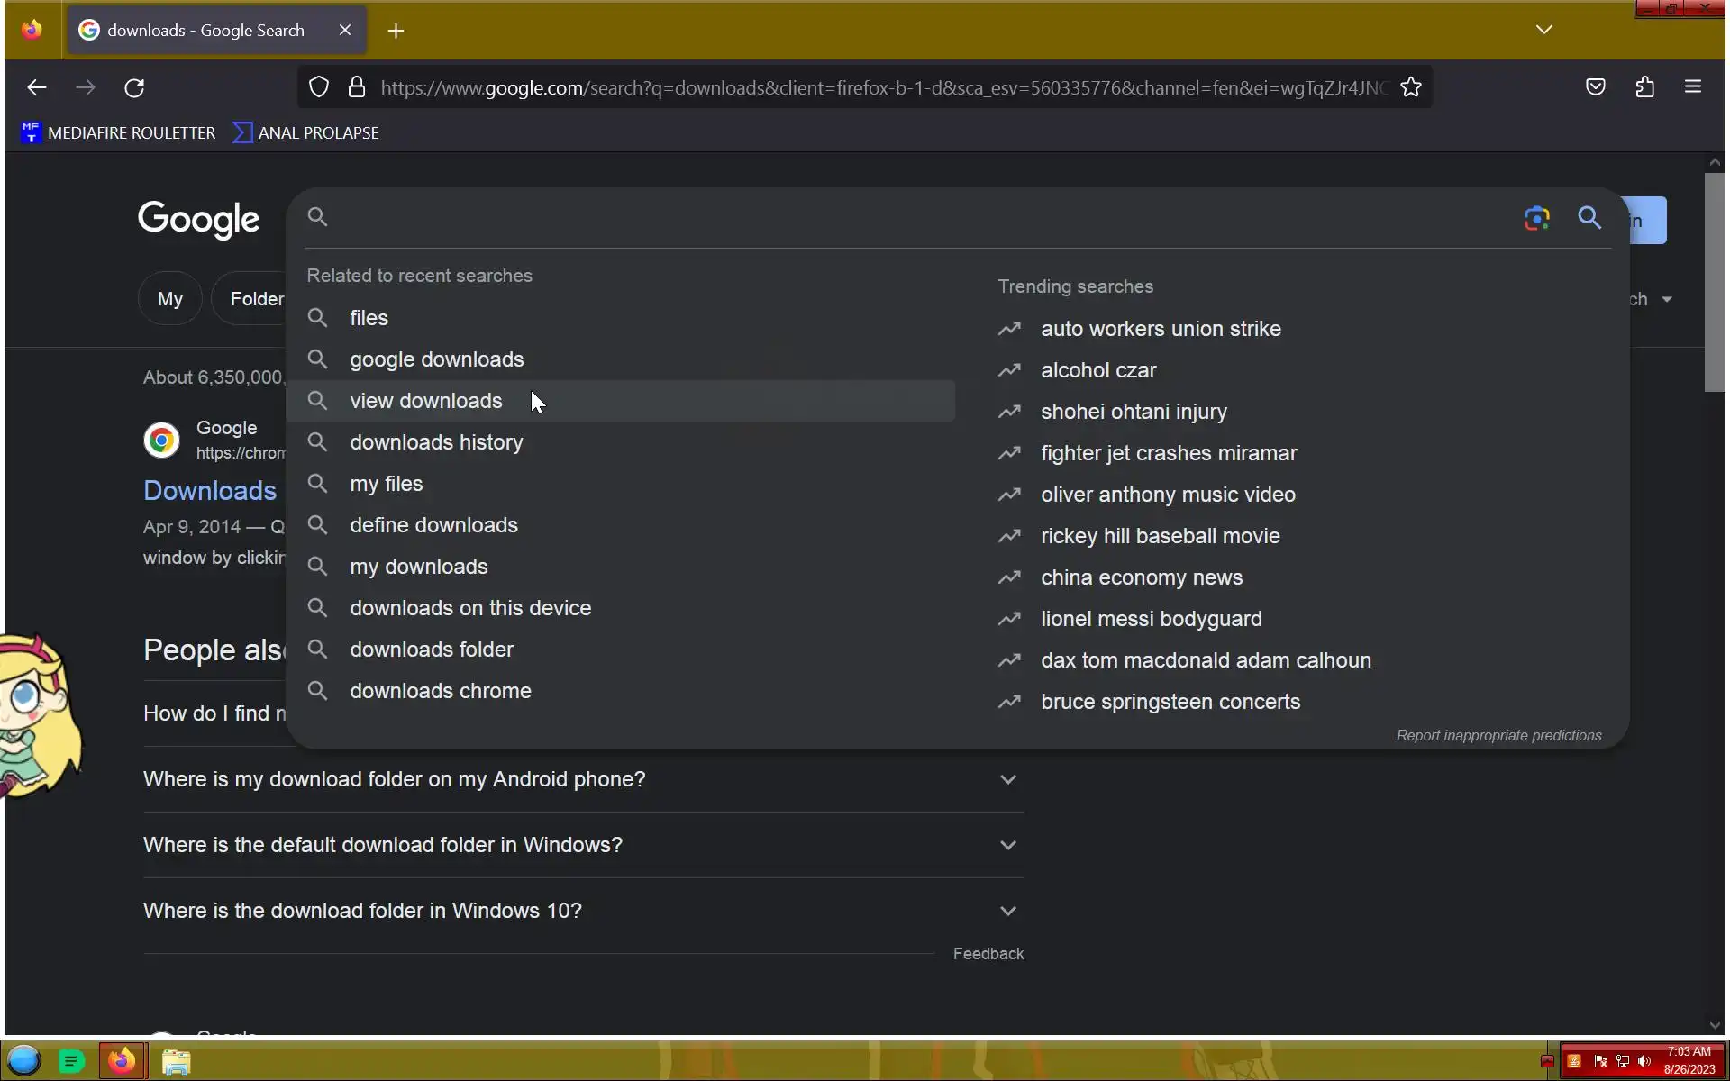Click into the Google search text field
This screenshot has height=1081, width=1730.
pos(901,218)
